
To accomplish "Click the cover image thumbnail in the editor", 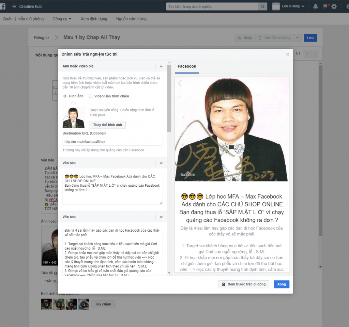I will click(x=74, y=118).
